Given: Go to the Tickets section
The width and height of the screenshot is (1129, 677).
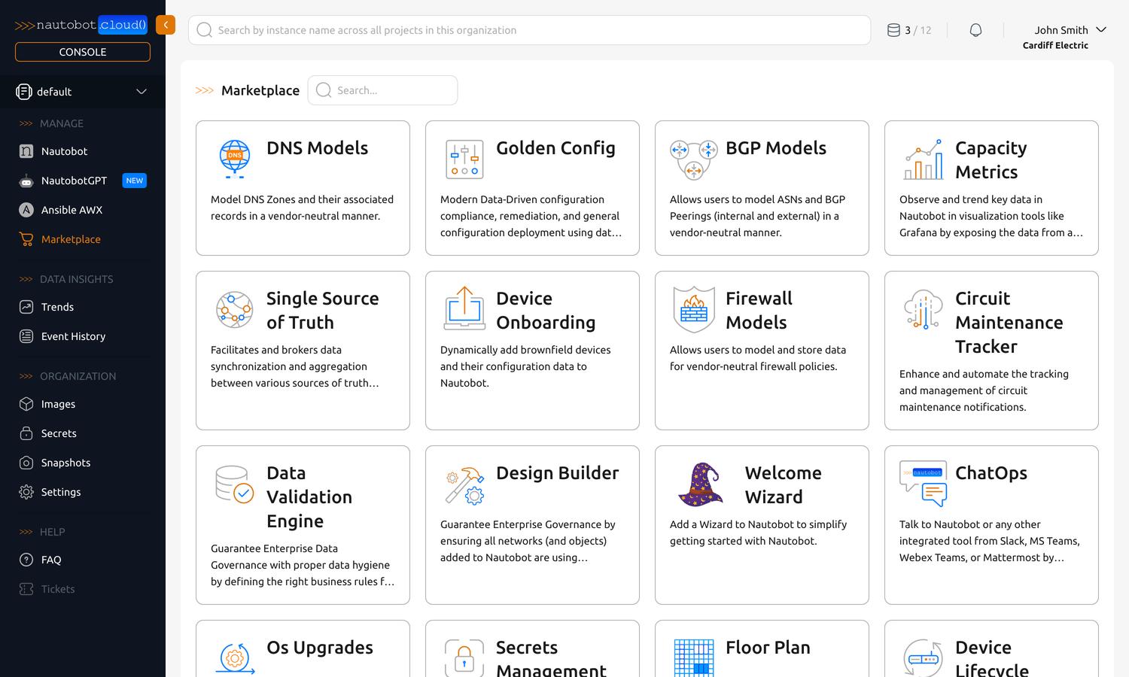Looking at the screenshot, I should 57,588.
